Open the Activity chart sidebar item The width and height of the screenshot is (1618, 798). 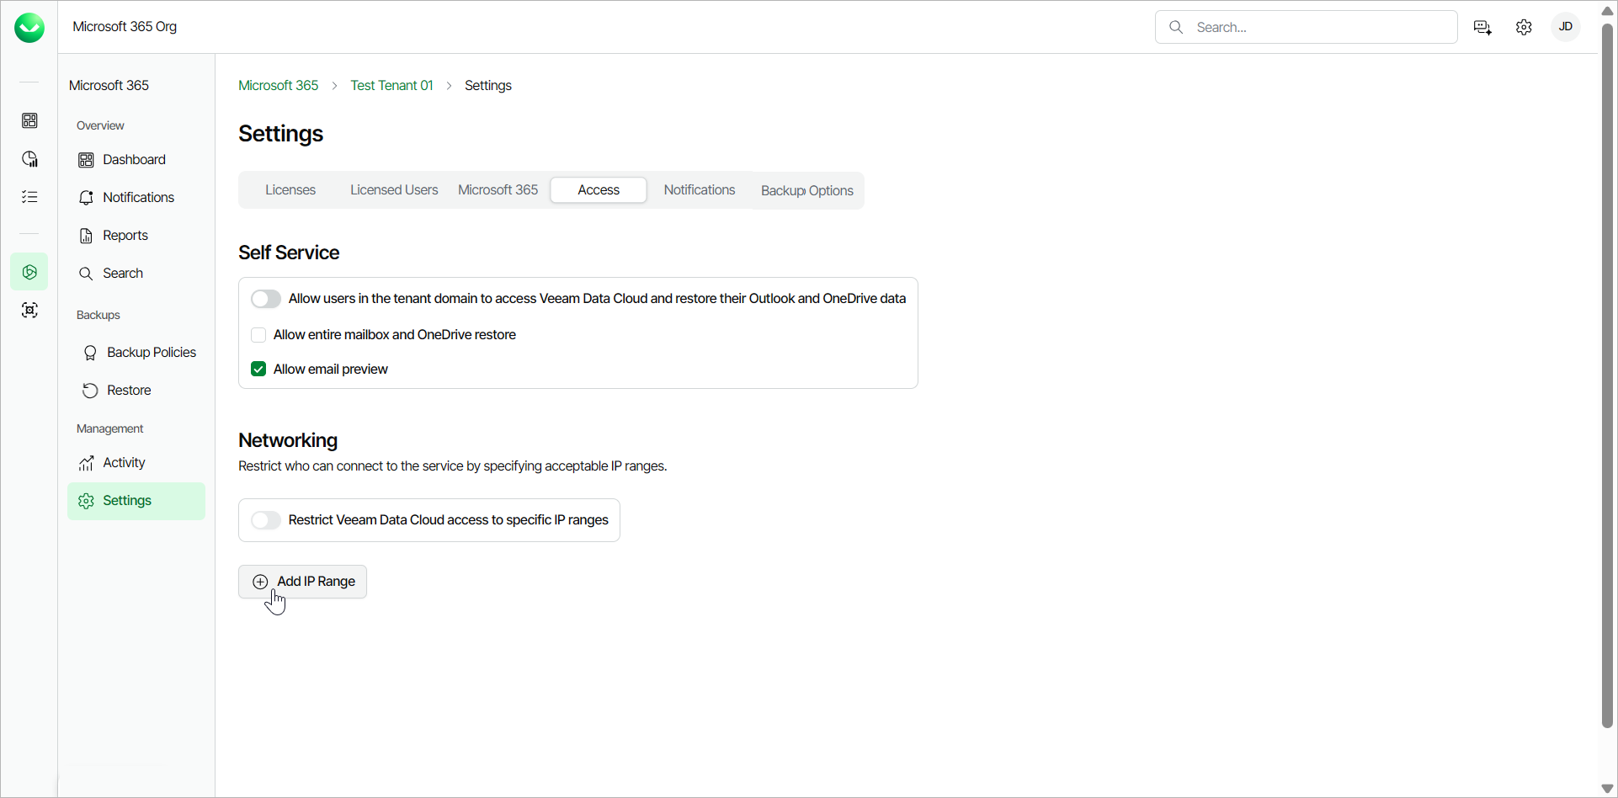tap(123, 463)
